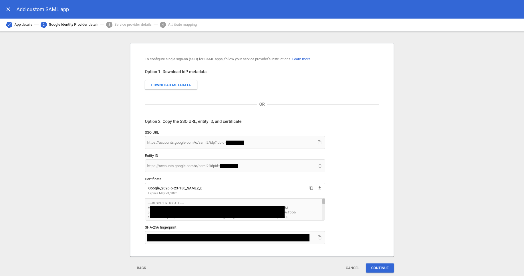This screenshot has width=524, height=276.
Task: Select the certificate name Google_2026-5-23-150_SAML2_0
Action: [175, 188]
